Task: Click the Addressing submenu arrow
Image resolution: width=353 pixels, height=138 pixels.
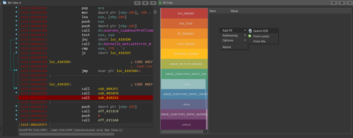Action: pos(245,35)
